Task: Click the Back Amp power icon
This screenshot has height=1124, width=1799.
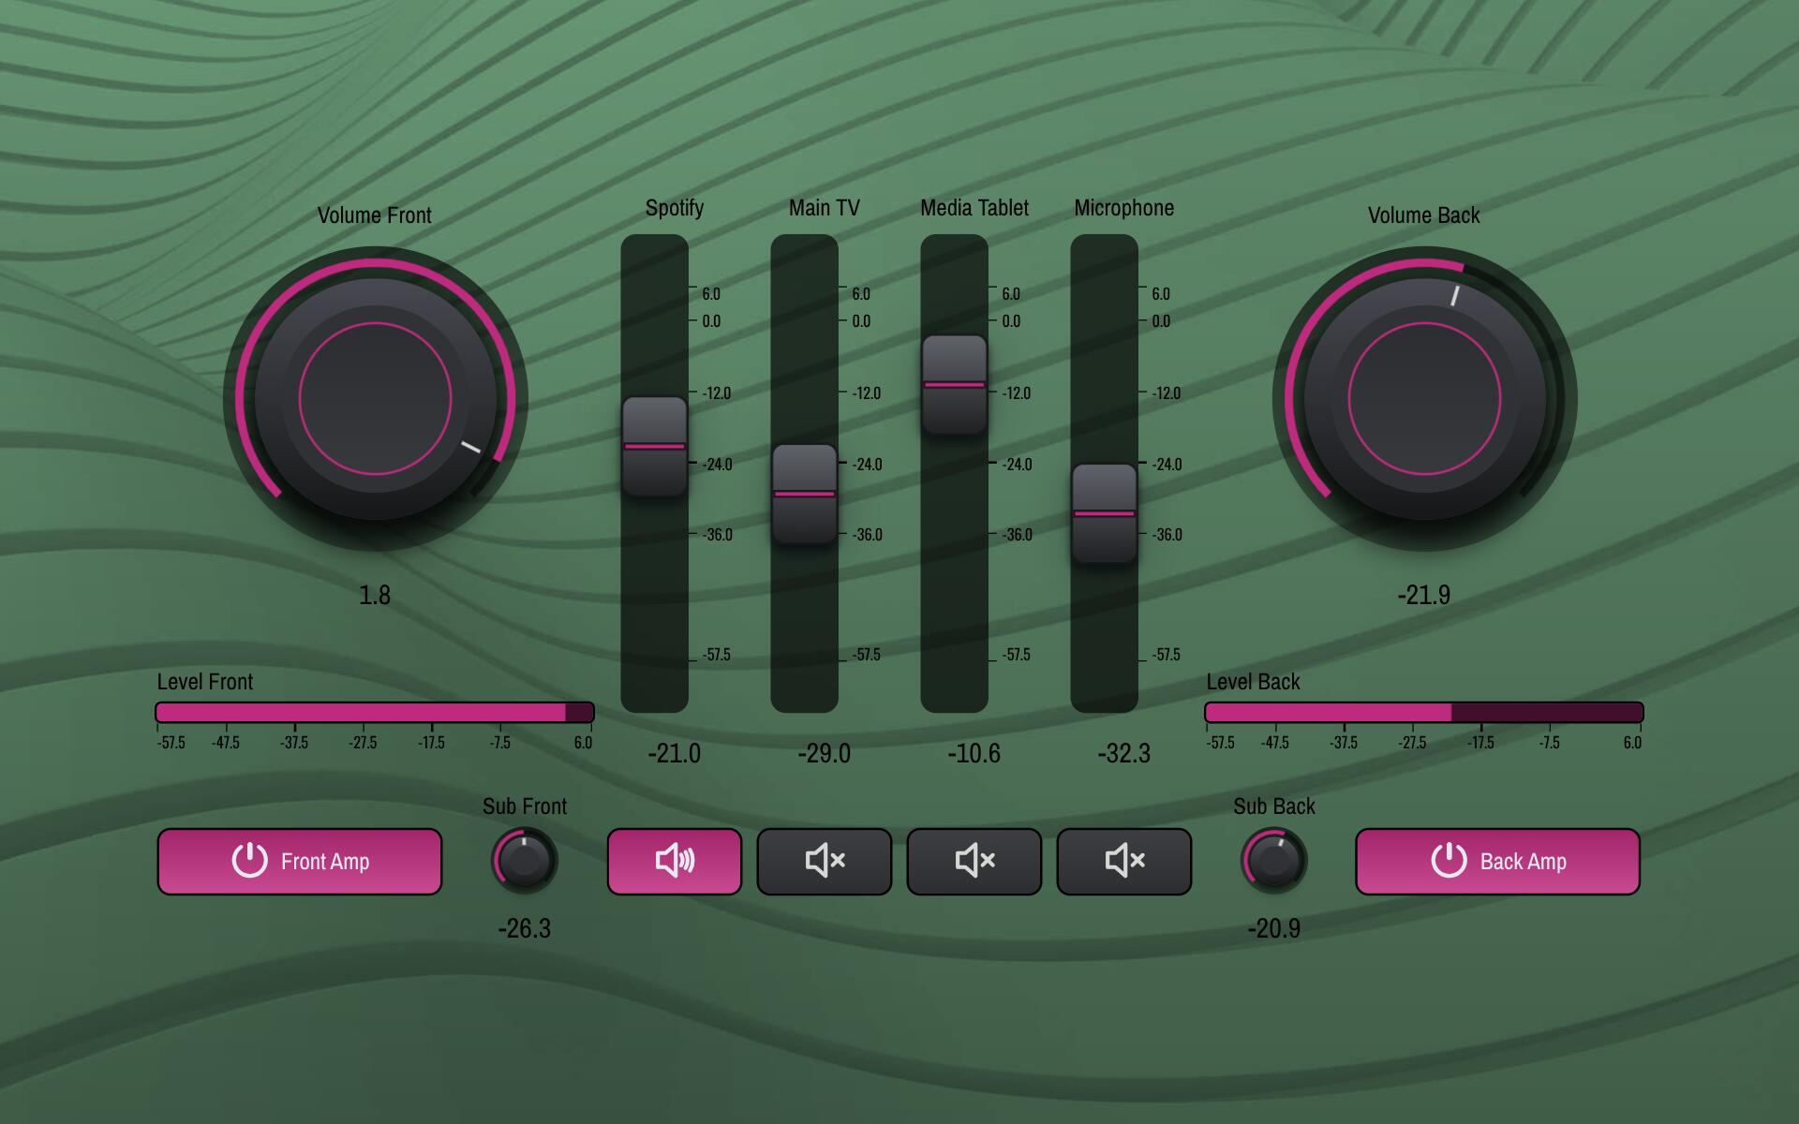Action: (1449, 860)
